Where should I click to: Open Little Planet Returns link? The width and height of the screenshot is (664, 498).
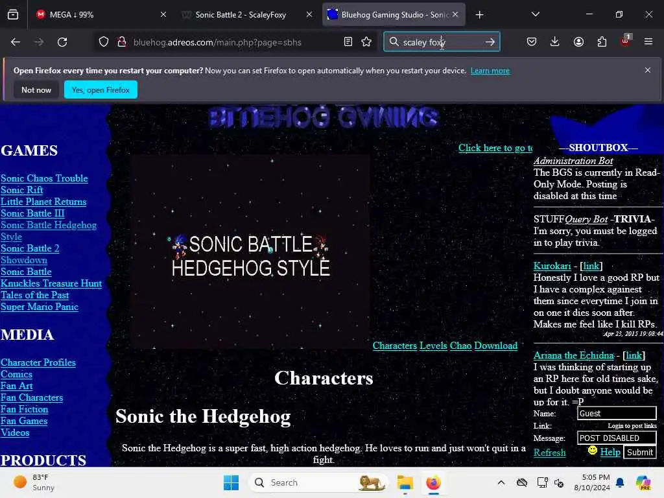click(x=43, y=202)
